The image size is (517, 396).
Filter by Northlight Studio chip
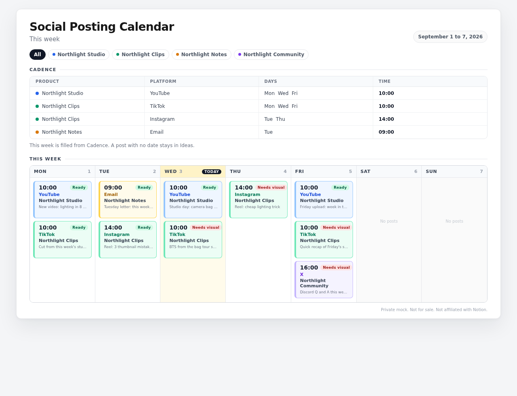coord(79,55)
